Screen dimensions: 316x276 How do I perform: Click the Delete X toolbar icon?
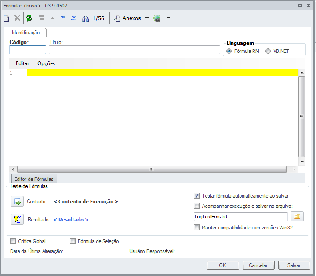point(17,18)
